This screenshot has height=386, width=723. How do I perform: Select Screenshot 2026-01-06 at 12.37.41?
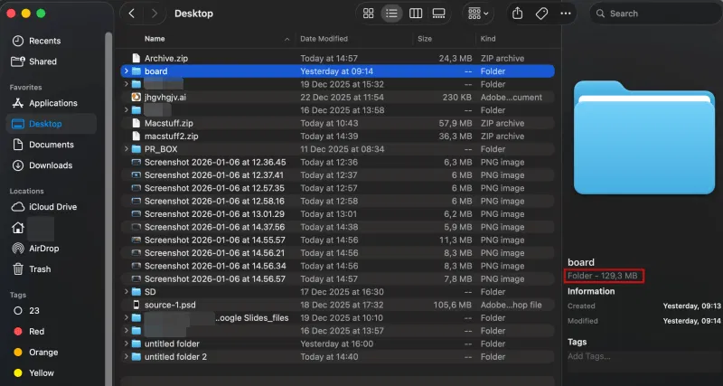point(337,174)
